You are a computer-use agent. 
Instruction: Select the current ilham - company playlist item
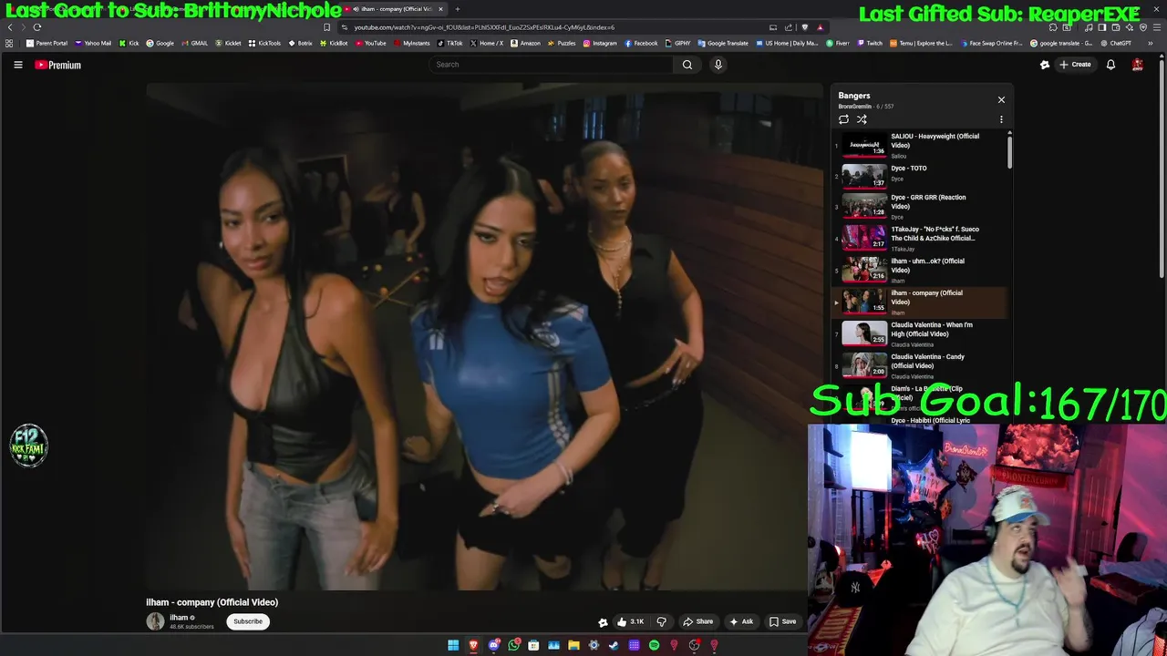point(919,302)
